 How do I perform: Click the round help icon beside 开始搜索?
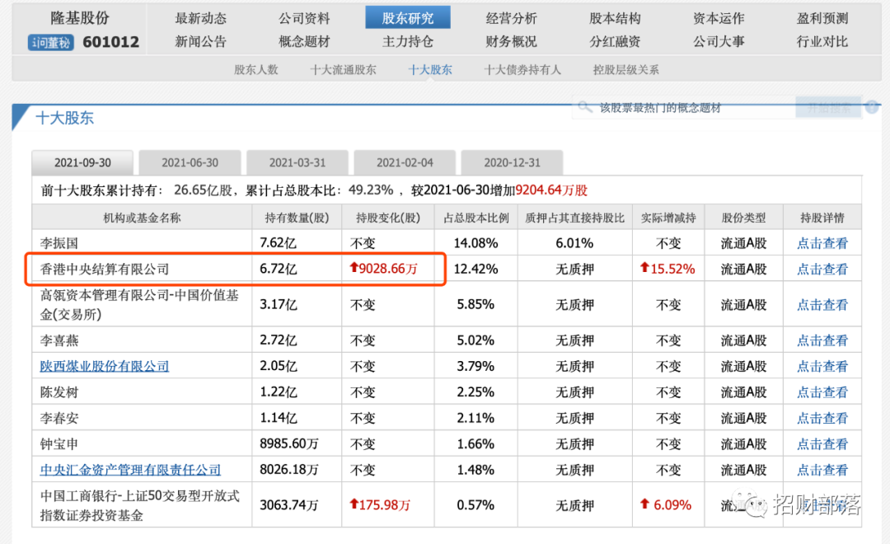(873, 106)
